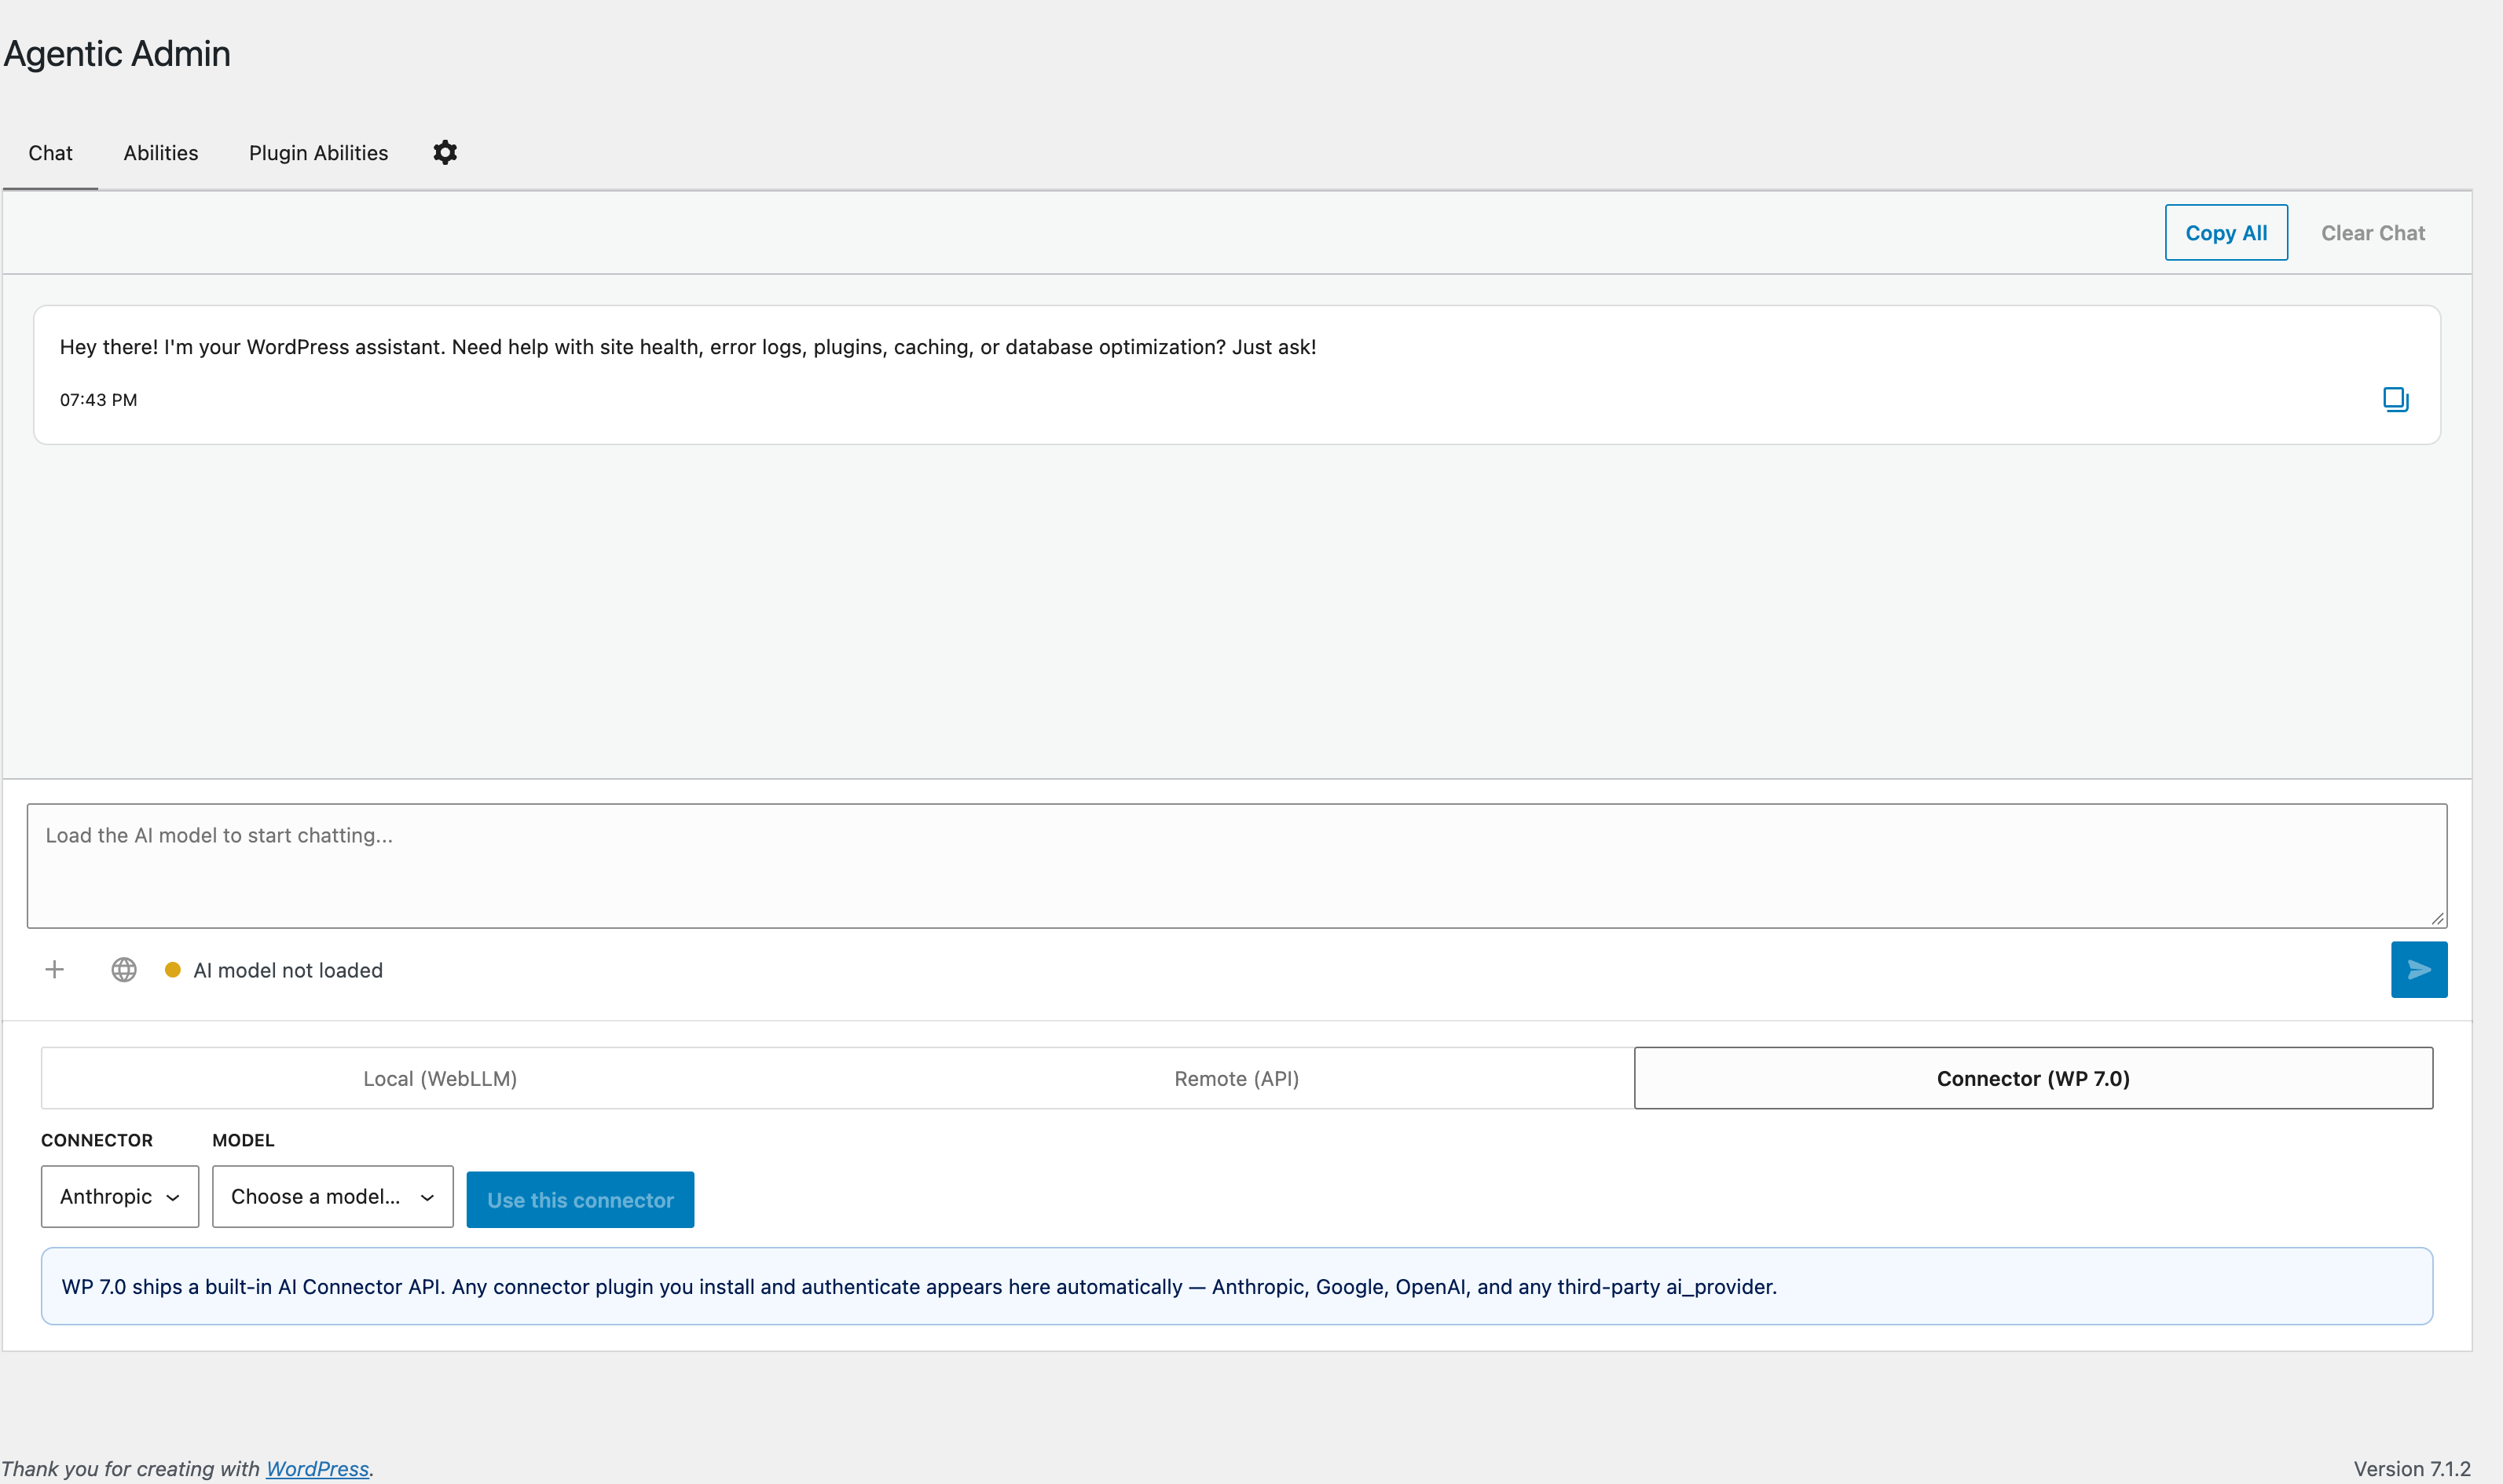Image resolution: width=2503 pixels, height=1484 pixels.
Task: Send message with the arrow button
Action: point(2418,969)
